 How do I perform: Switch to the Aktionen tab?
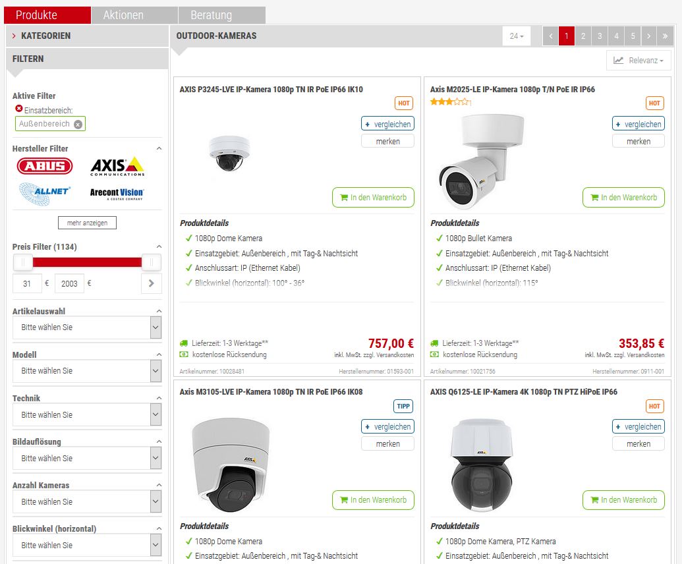click(123, 15)
